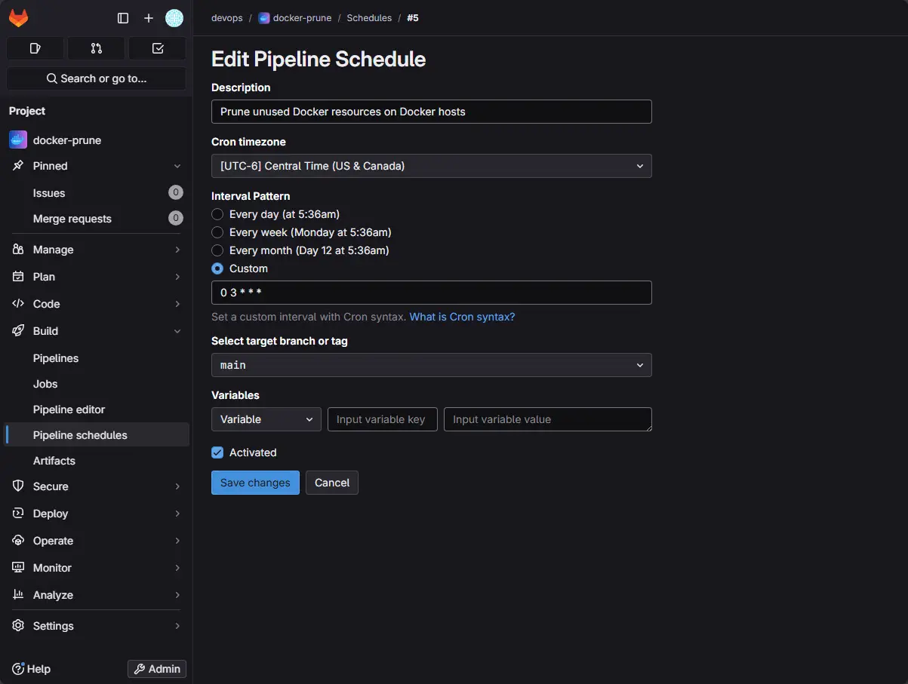
Task: Uncheck the Activated checkbox
Action: 217,452
